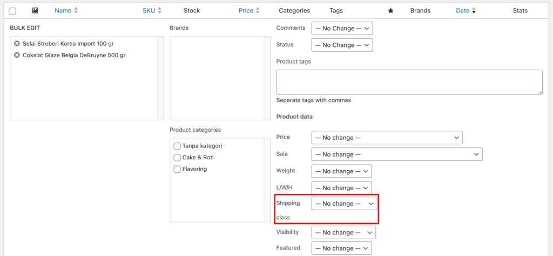Screen dimensions: 553x256
Task: Click the Date column sort arrow
Action: (x=474, y=11)
